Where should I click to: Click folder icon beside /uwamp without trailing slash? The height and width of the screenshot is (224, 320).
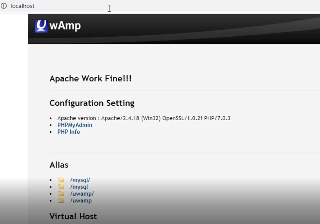click(61, 201)
